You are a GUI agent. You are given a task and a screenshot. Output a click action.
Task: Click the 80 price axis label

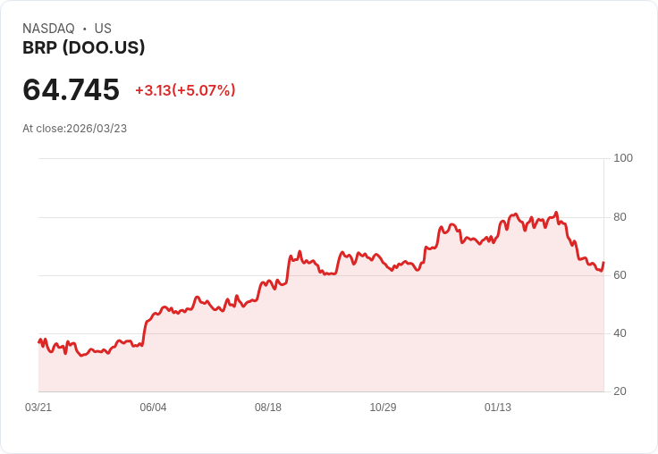coord(620,217)
